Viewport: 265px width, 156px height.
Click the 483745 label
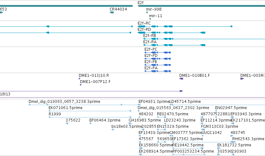click(238, 133)
